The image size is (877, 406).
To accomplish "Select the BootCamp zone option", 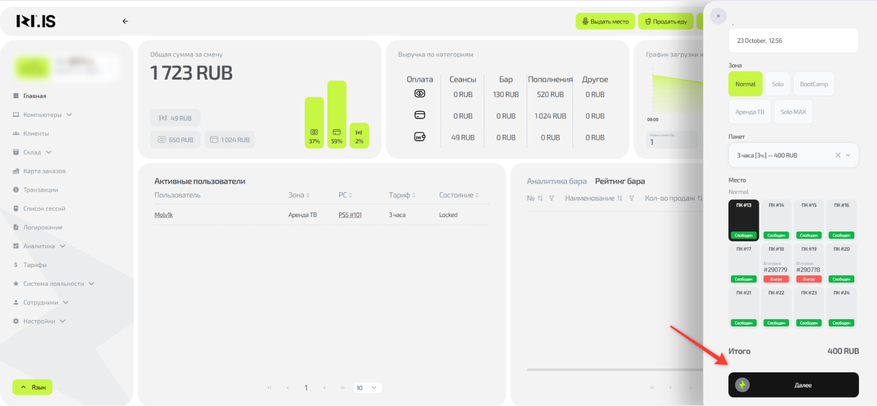I will point(813,84).
